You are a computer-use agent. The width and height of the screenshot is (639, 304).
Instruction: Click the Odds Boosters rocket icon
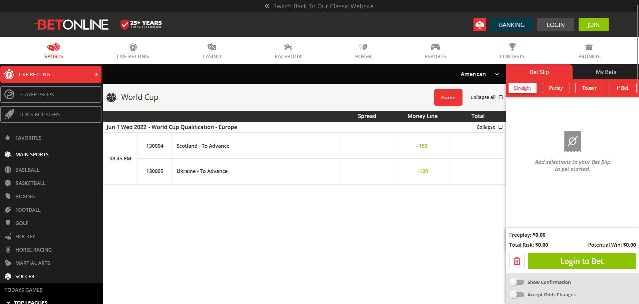point(9,114)
